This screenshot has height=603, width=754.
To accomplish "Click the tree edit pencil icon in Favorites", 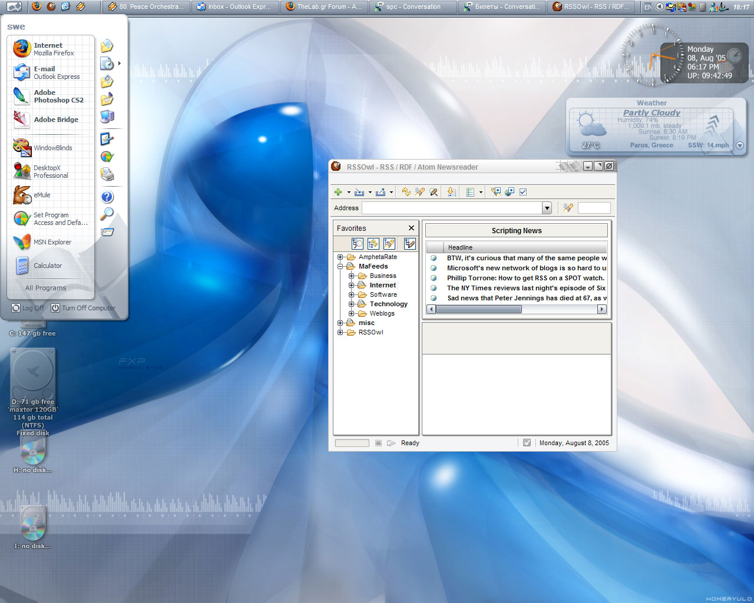I will [x=409, y=244].
